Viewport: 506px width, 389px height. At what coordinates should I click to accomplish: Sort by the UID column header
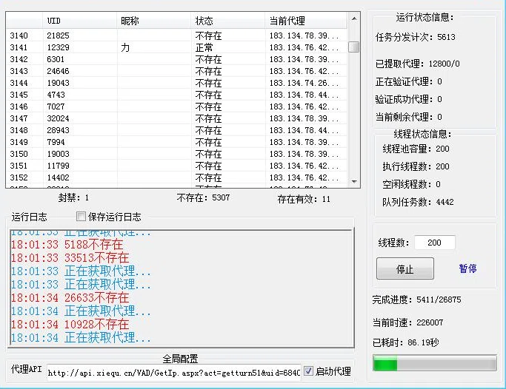tap(80, 21)
